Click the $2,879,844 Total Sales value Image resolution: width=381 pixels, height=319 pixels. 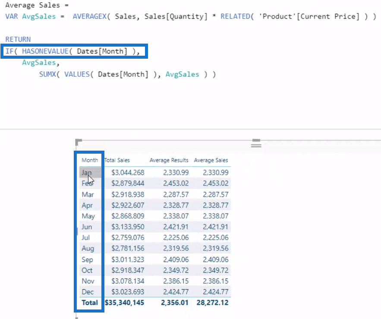point(128,183)
